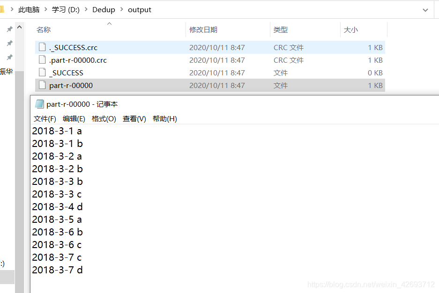Screen dimensions: 439x293
Task: Click the line '2018-3-2 a' in Notepad
Action: pyautogui.click(x=57, y=156)
